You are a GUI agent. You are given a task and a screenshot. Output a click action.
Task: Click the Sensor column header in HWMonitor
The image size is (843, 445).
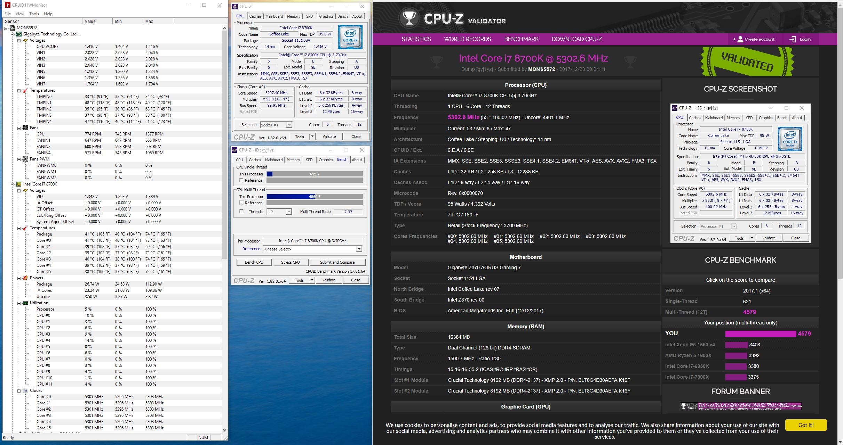point(42,21)
